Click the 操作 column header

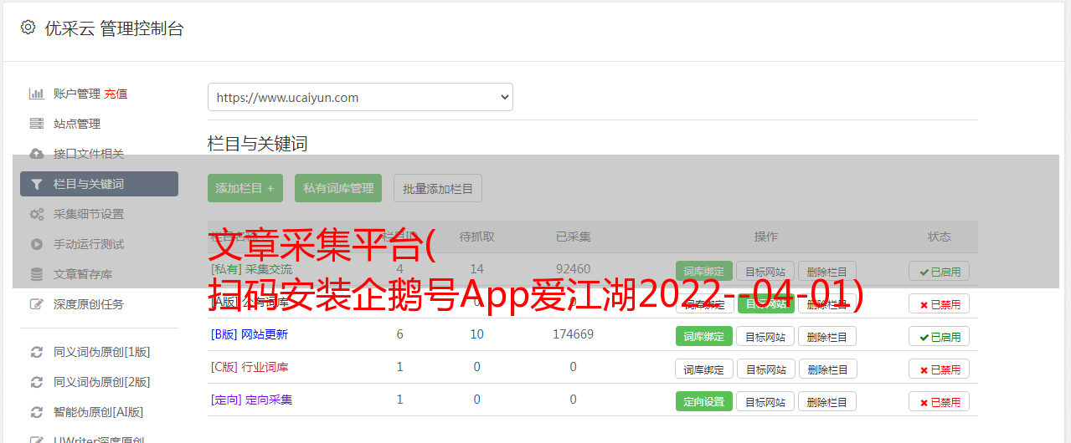tap(766, 237)
